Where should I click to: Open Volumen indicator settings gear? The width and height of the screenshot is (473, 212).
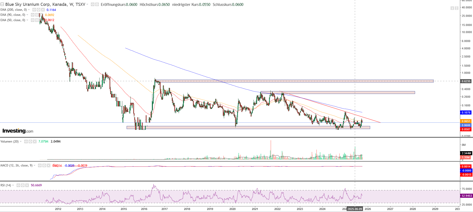tap(30, 142)
